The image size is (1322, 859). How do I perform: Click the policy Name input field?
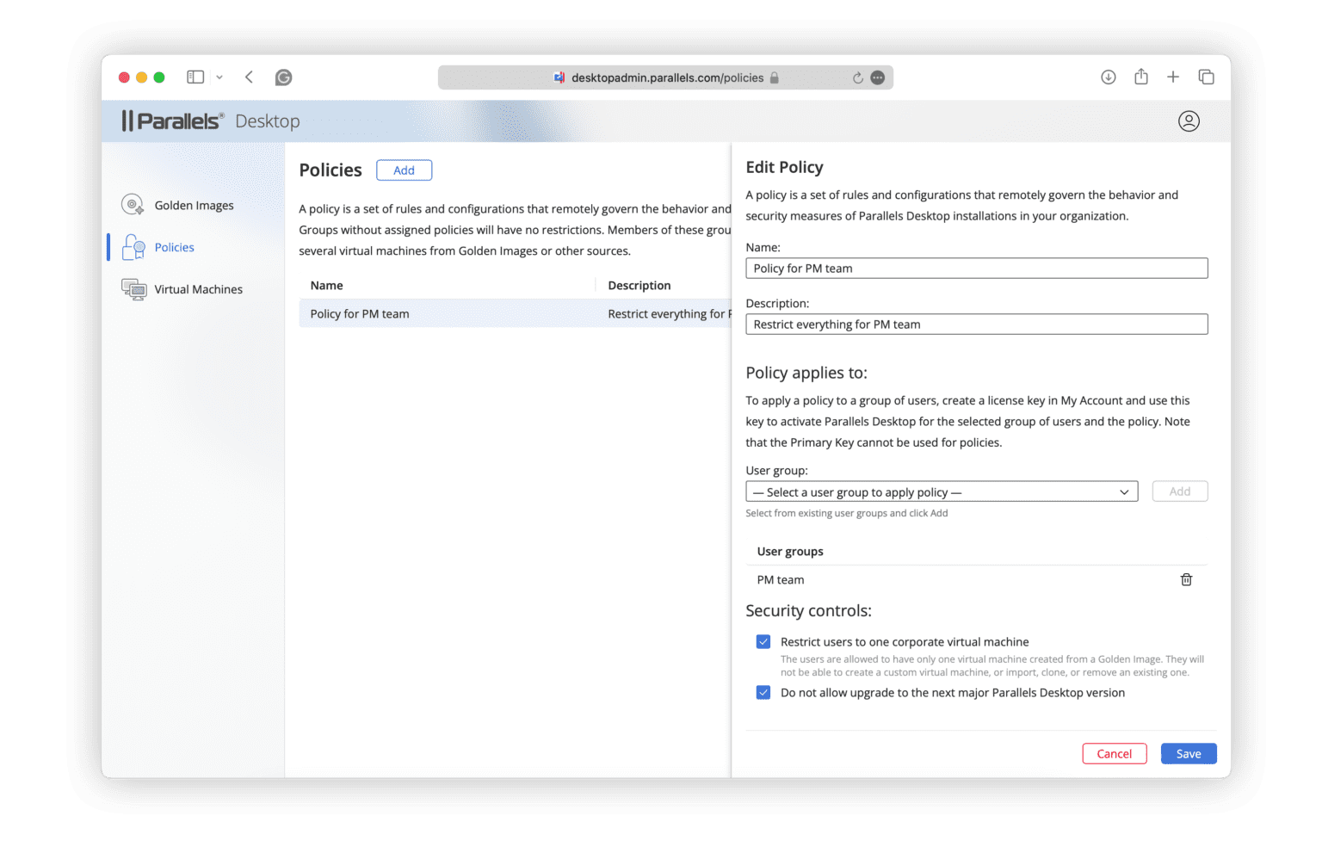tap(976, 268)
